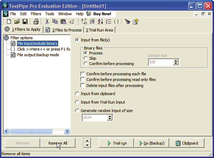Open the Window menu
This screenshot has width=214, height=158.
coord(65,14)
